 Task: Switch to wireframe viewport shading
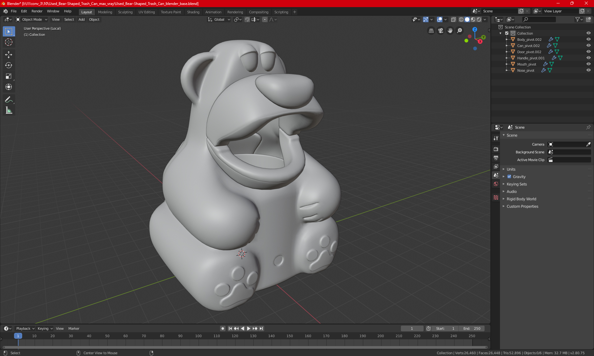point(461,19)
